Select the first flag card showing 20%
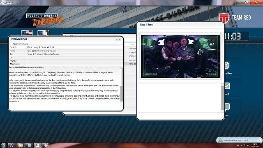Image resolution: width=263 pixels, height=148 pixels. pyautogui.click(x=27, y=32)
